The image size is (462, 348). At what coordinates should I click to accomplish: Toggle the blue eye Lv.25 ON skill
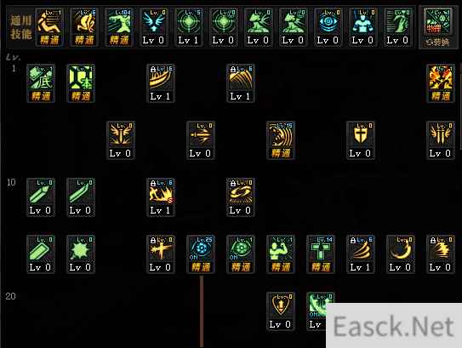(x=201, y=254)
